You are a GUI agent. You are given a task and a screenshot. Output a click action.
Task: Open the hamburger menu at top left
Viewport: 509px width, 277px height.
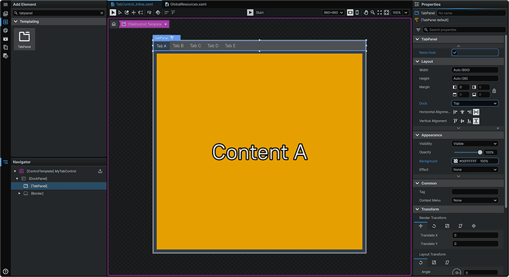coord(6,4)
